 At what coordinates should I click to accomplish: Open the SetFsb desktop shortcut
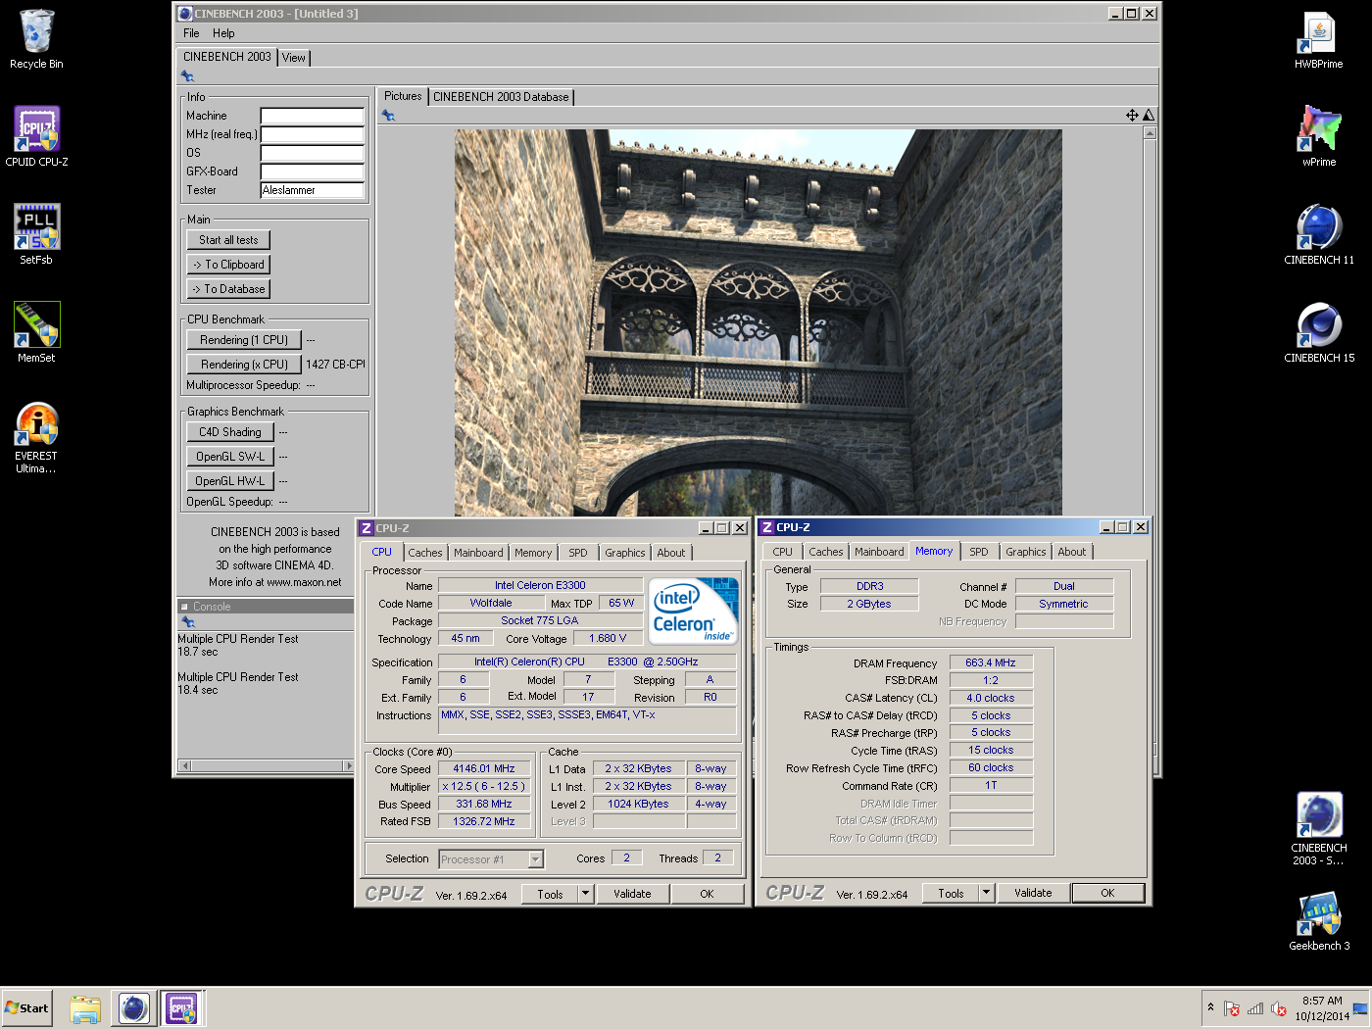pyautogui.click(x=36, y=235)
